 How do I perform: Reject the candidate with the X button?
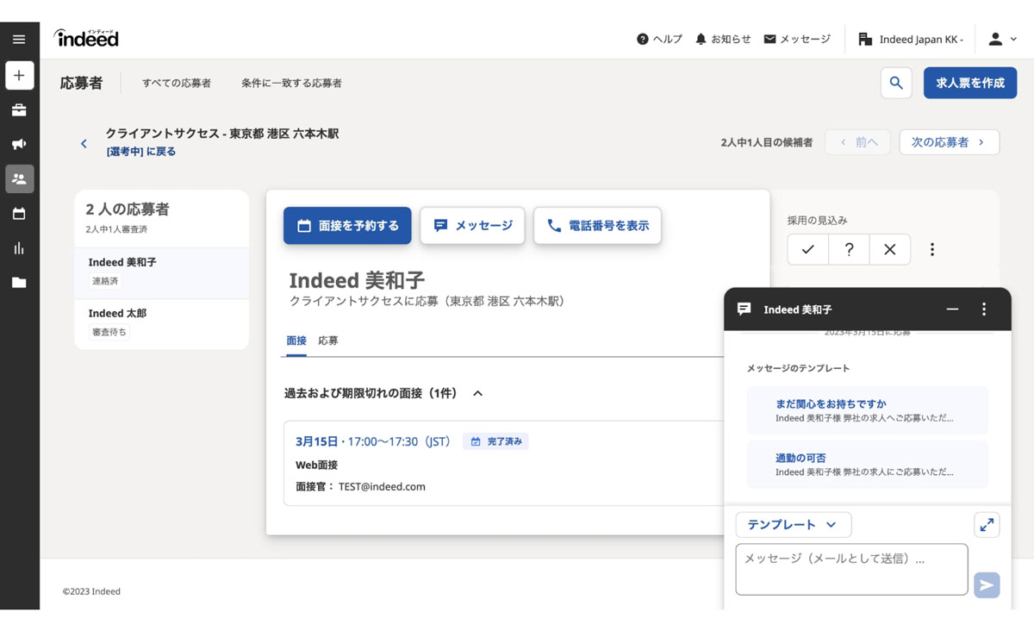(x=889, y=249)
